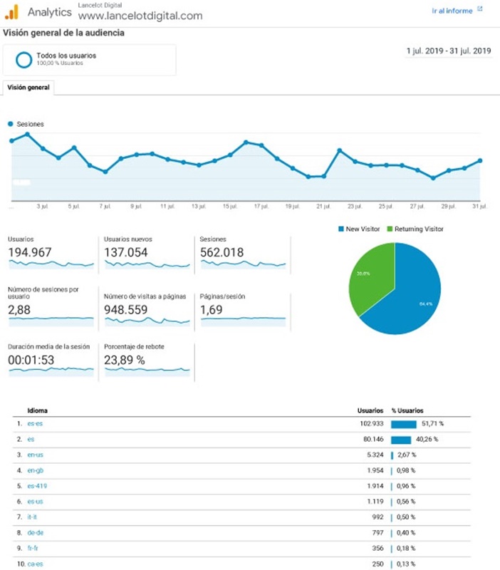Screen dimensions: 500x570
Task: Click the 21 jul. data point on the chart
Action: pyautogui.click(x=324, y=176)
